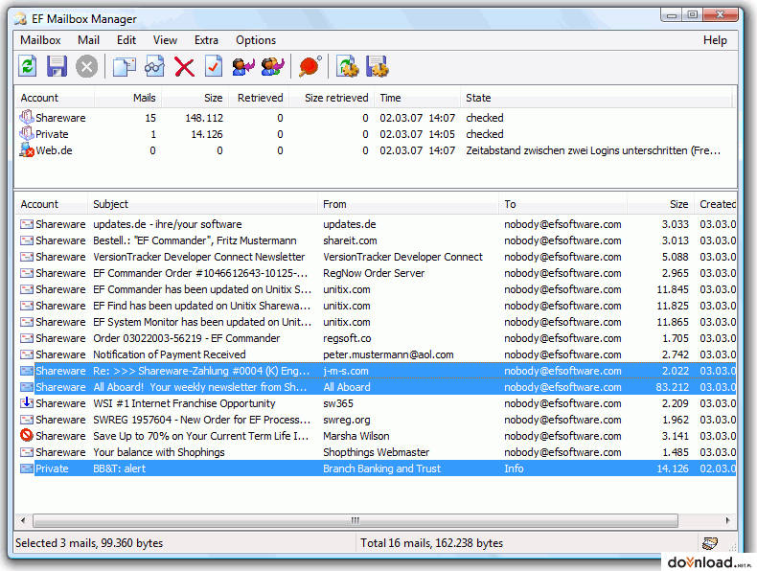Click the horizontal scrollbar left arrow
The image size is (757, 571).
[23, 520]
